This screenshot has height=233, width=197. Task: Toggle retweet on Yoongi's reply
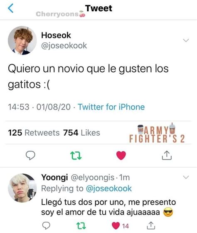coord(81,226)
